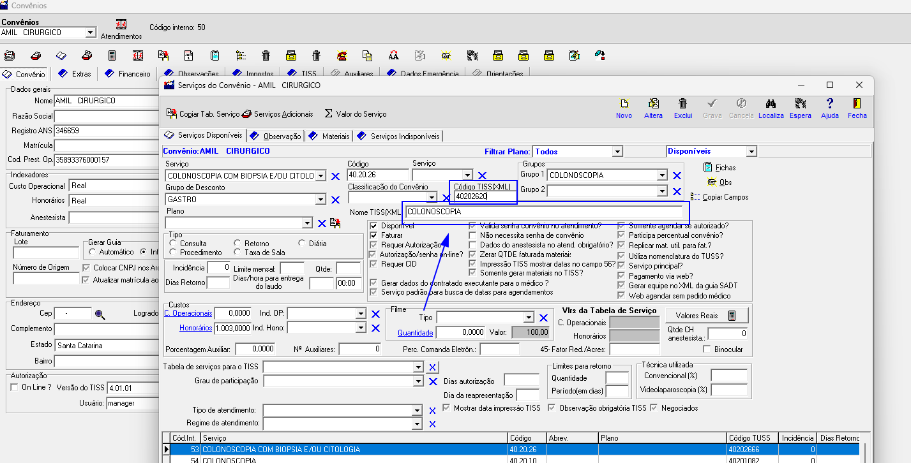The height and width of the screenshot is (463, 911).
Task: Click magnifier icon next to Cep
Action: click(100, 314)
